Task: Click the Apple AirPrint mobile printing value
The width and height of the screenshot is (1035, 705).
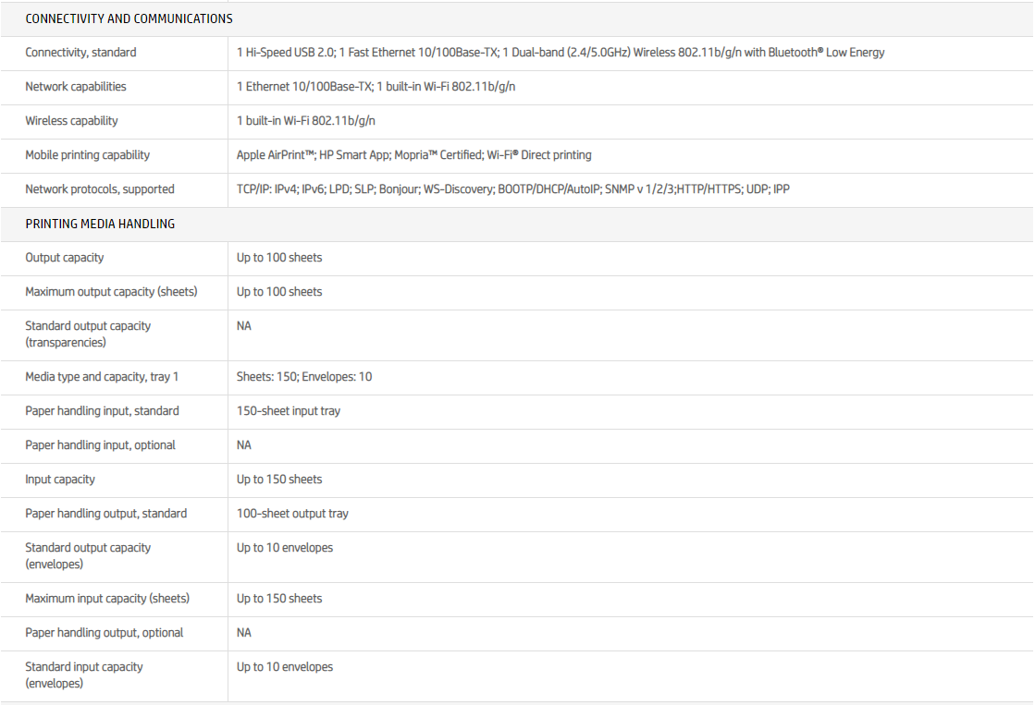Action: (413, 155)
